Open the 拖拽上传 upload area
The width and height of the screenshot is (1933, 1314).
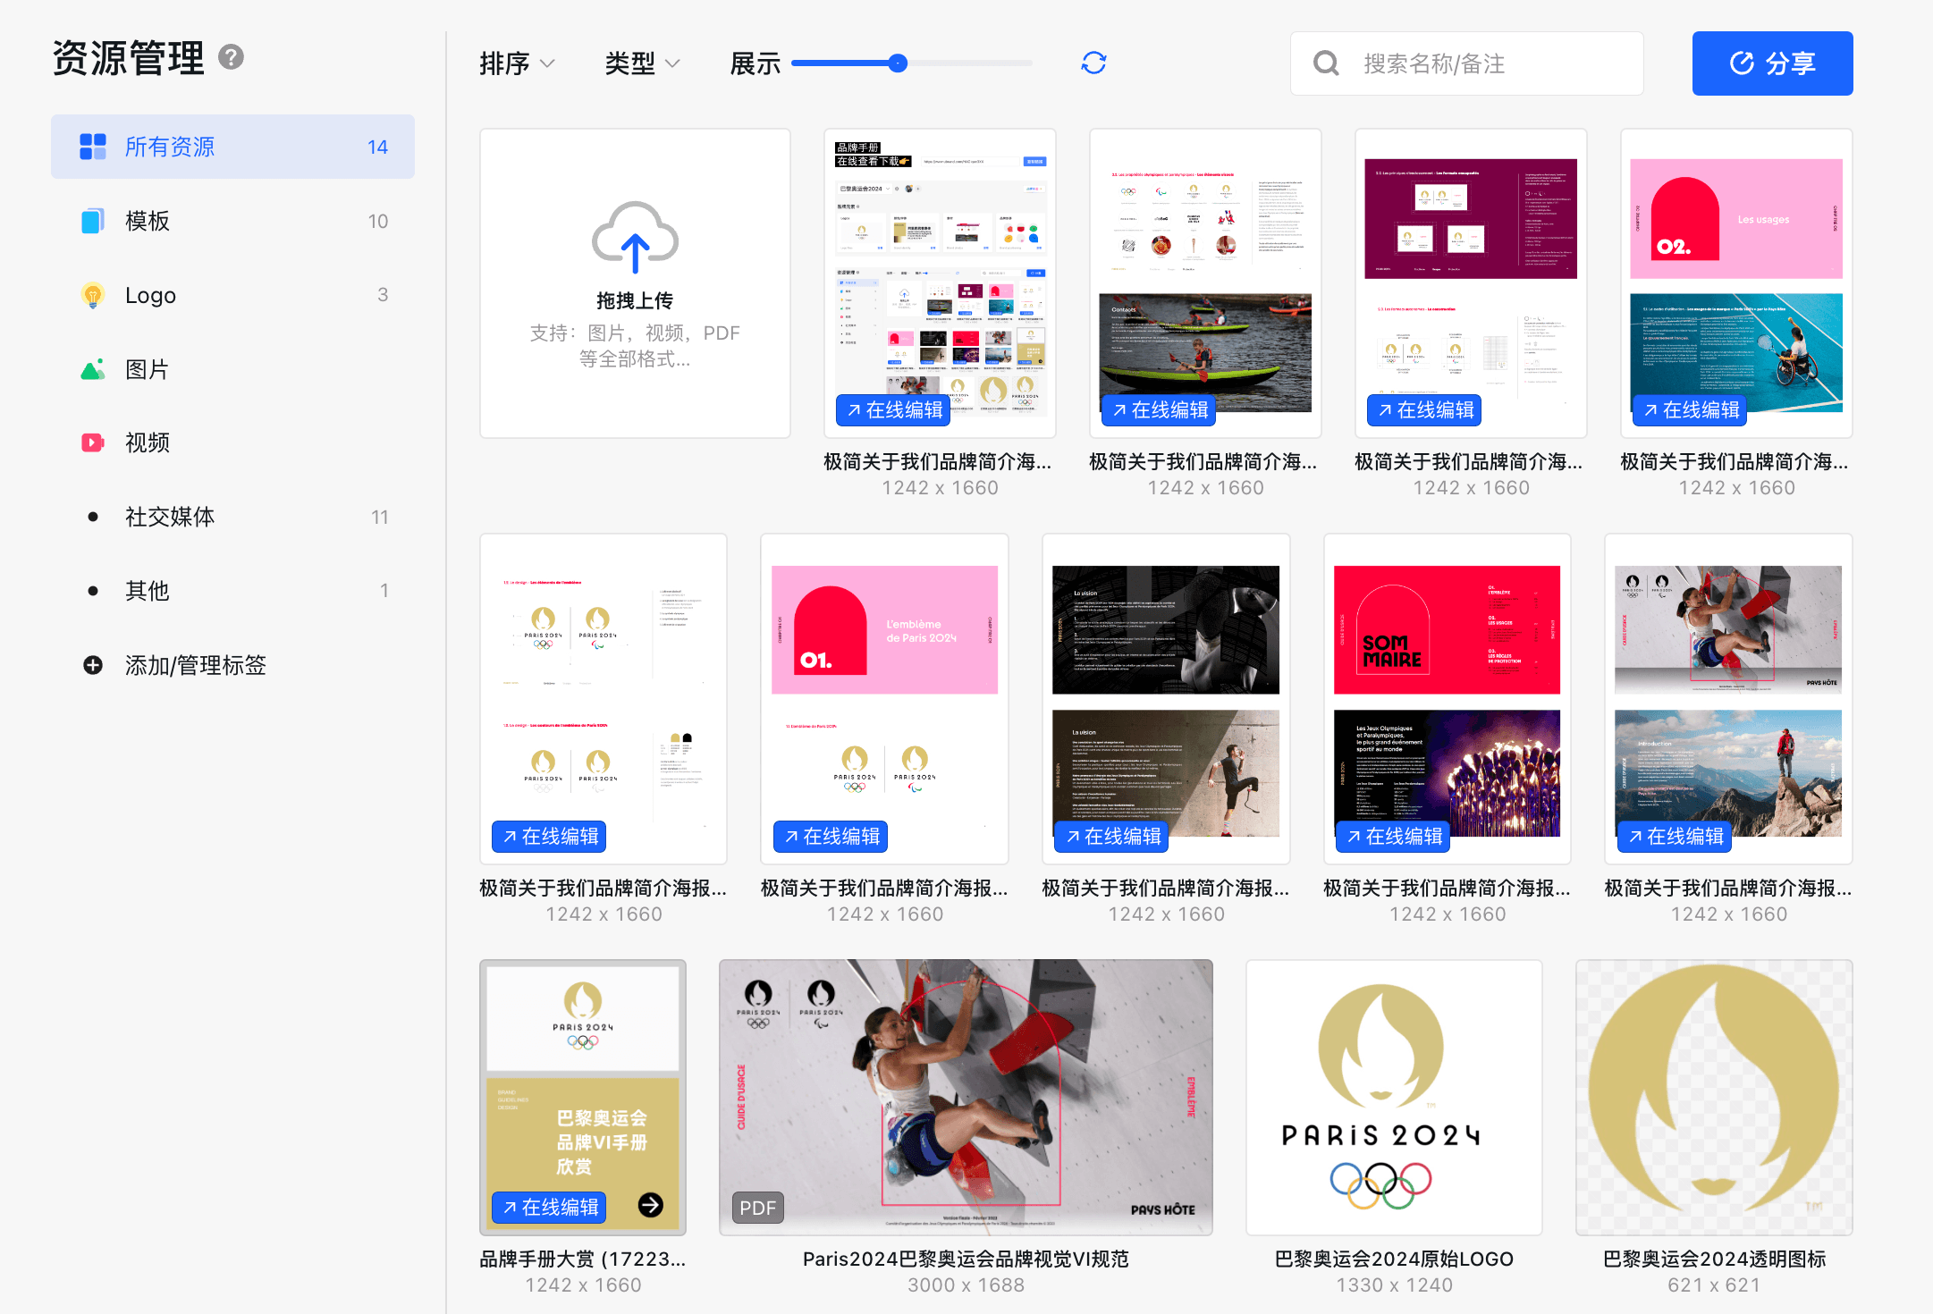[635, 283]
